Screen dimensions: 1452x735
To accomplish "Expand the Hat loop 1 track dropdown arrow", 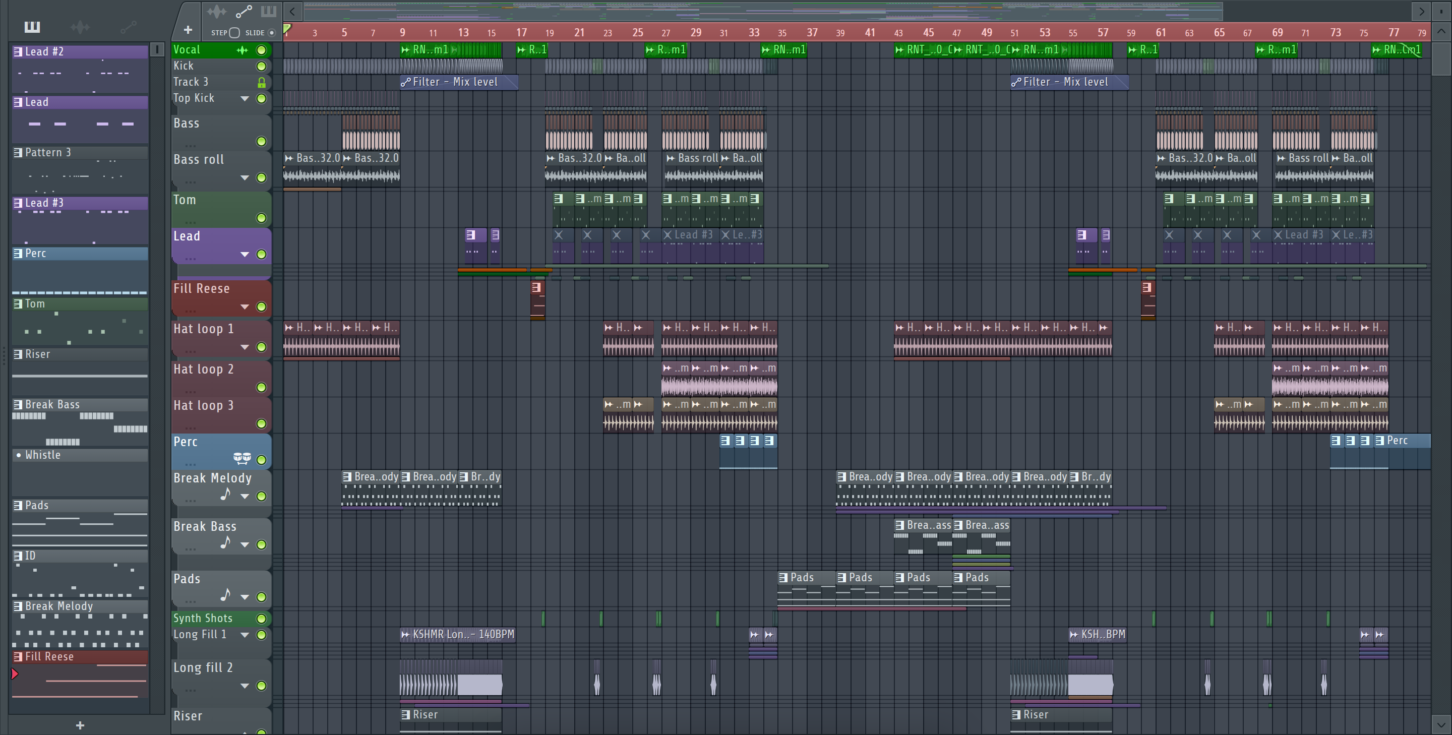I will pyautogui.click(x=245, y=347).
